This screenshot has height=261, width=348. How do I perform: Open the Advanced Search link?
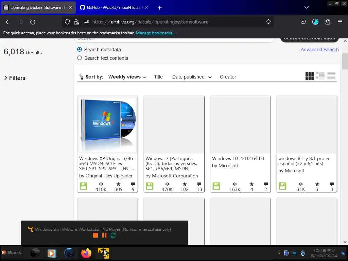(x=319, y=50)
